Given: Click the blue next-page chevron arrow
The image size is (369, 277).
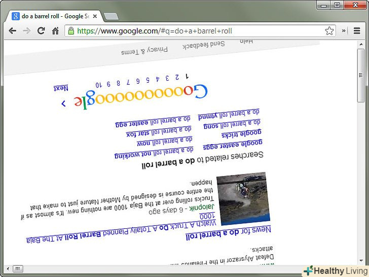Looking at the screenshot, I should pos(63,103).
